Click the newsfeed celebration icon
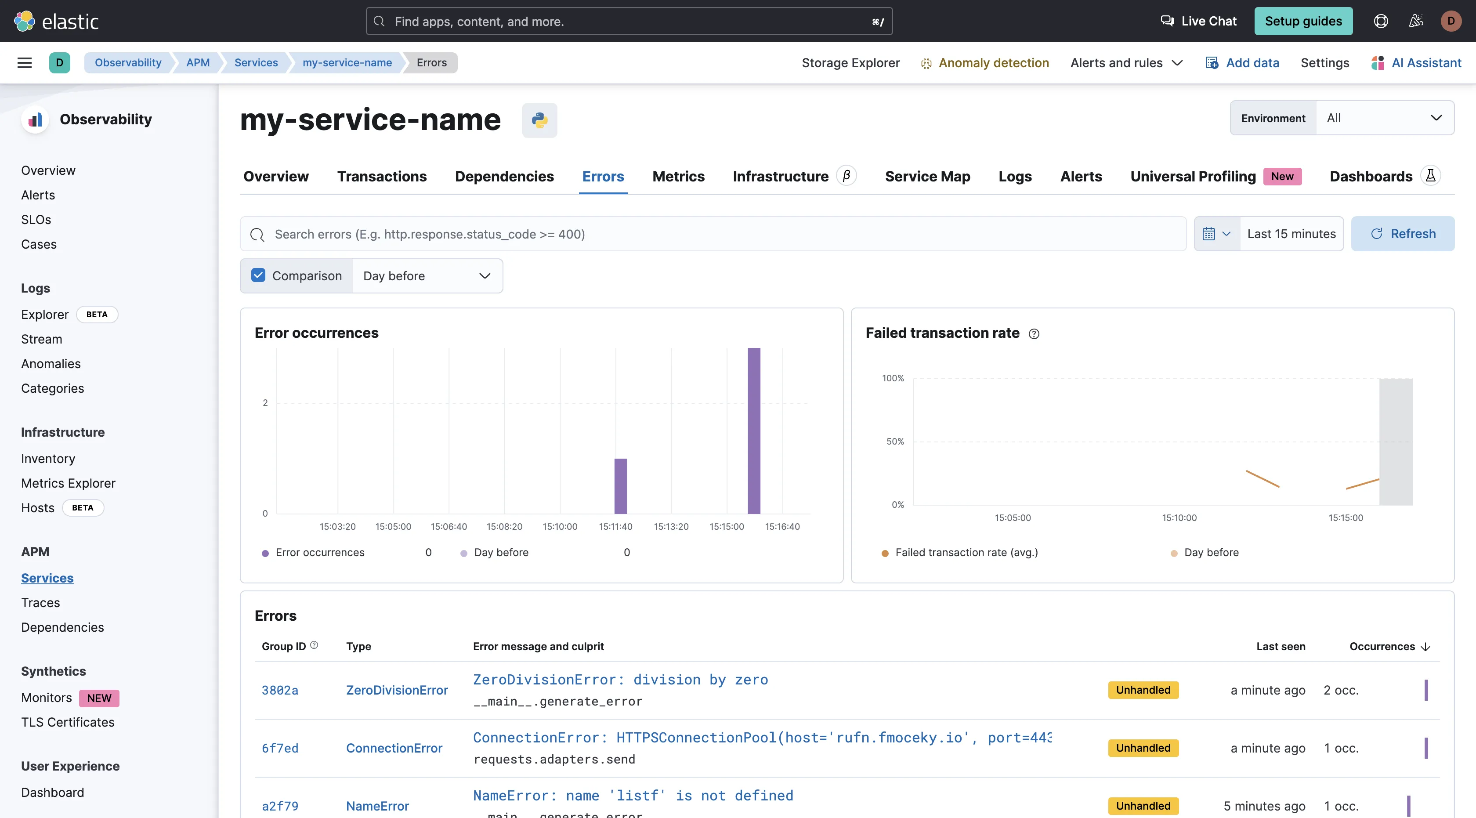The height and width of the screenshot is (818, 1476). click(1416, 21)
